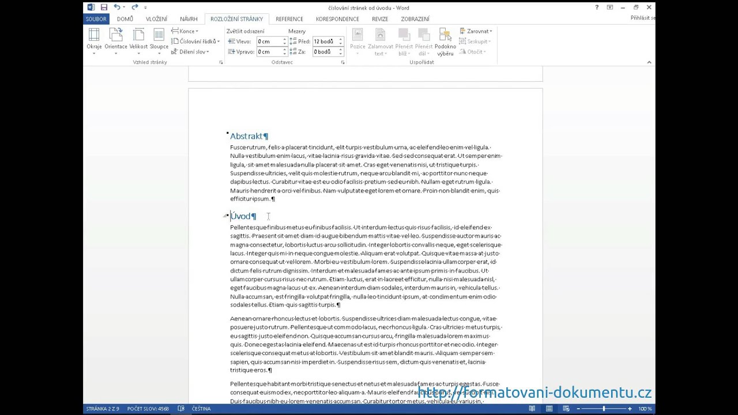
Task: Switch to Print Layout view
Action: click(x=549, y=409)
